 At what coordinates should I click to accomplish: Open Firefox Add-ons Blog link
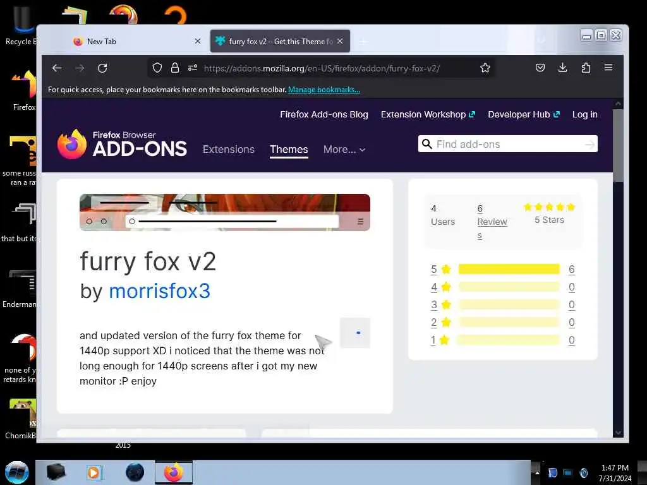pyautogui.click(x=324, y=115)
